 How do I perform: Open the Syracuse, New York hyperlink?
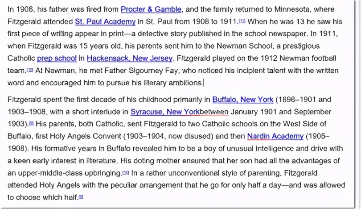click(165, 112)
